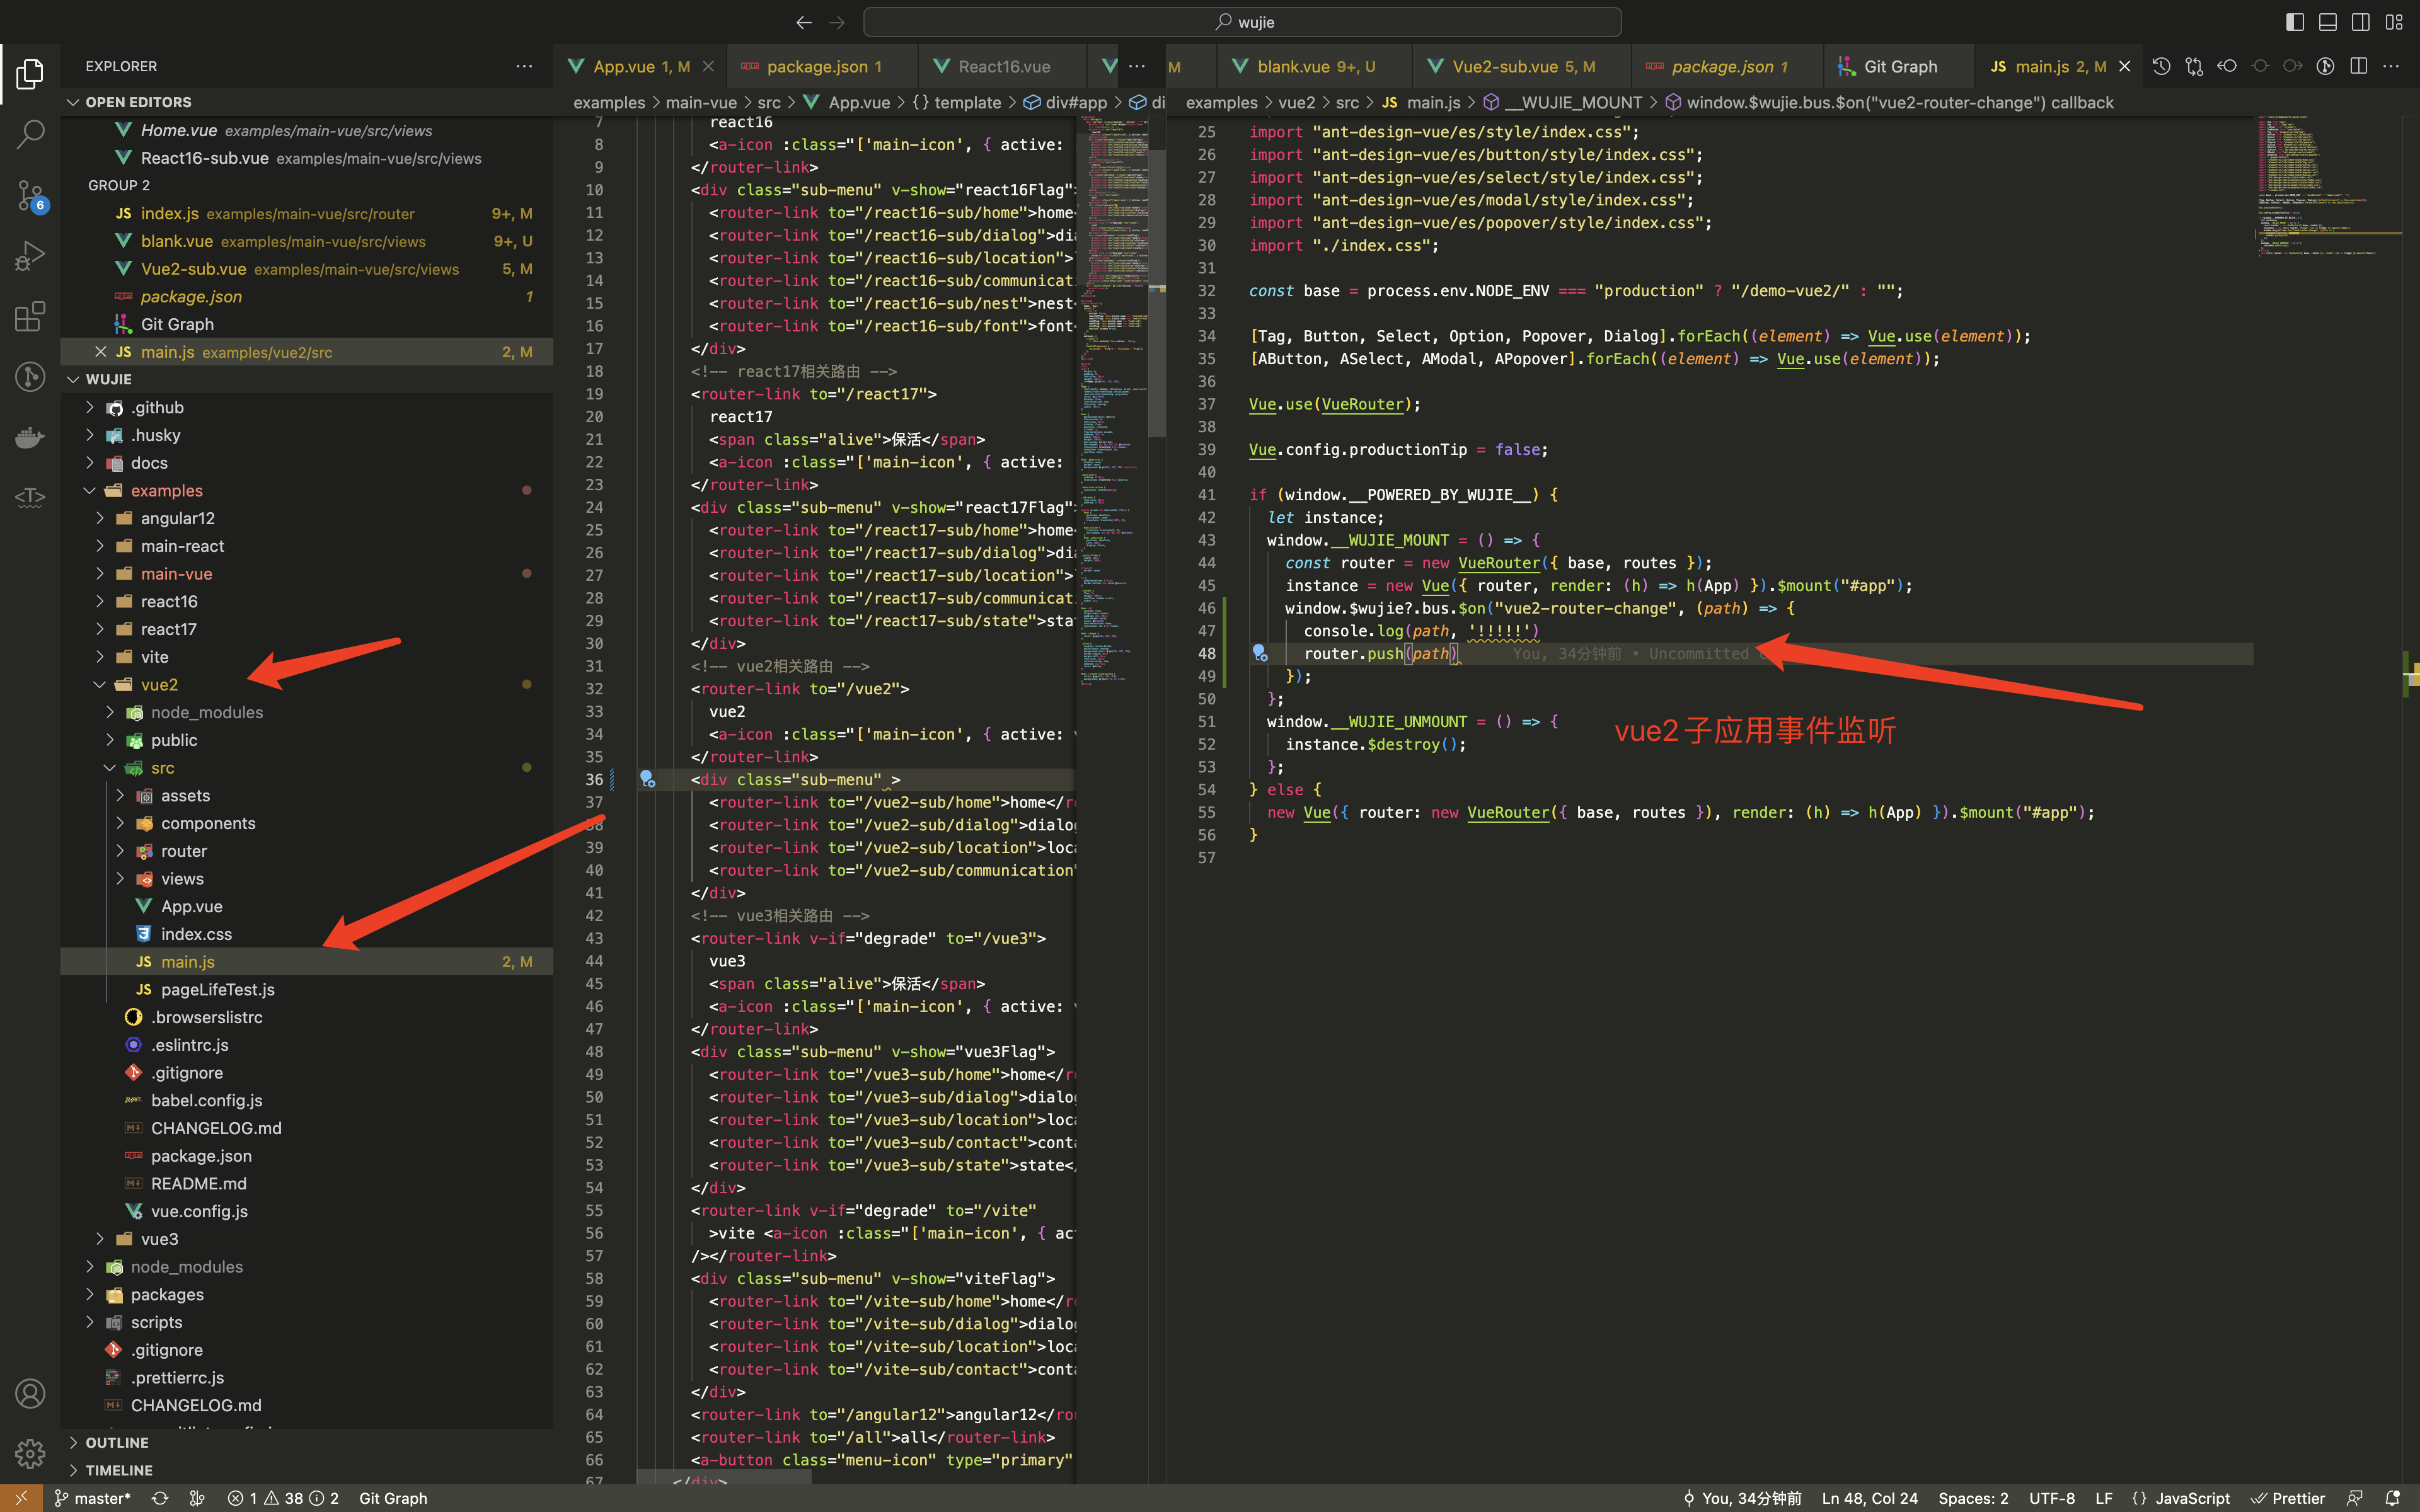
Task: Toggle the Primary Side Bar layout button
Action: [2295, 22]
